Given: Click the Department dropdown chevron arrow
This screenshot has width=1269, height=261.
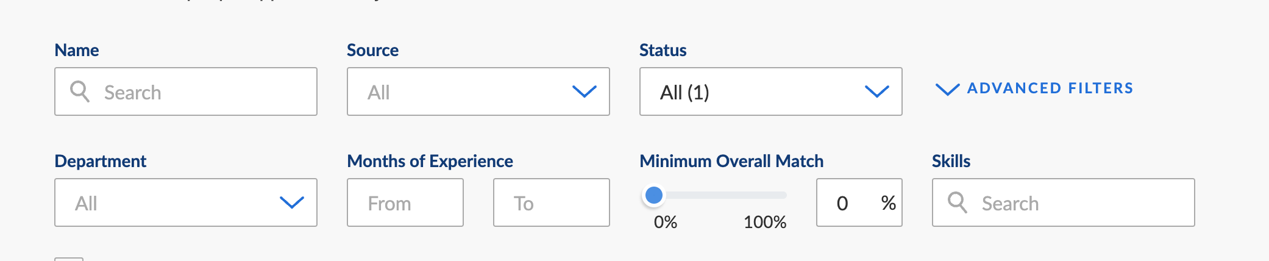Looking at the screenshot, I should [291, 202].
